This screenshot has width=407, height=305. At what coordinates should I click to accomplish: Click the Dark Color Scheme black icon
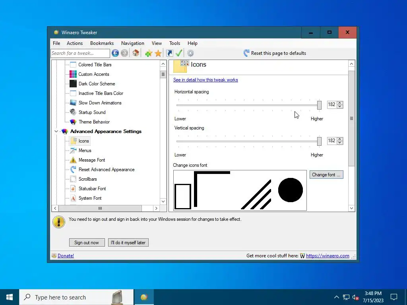73,84
